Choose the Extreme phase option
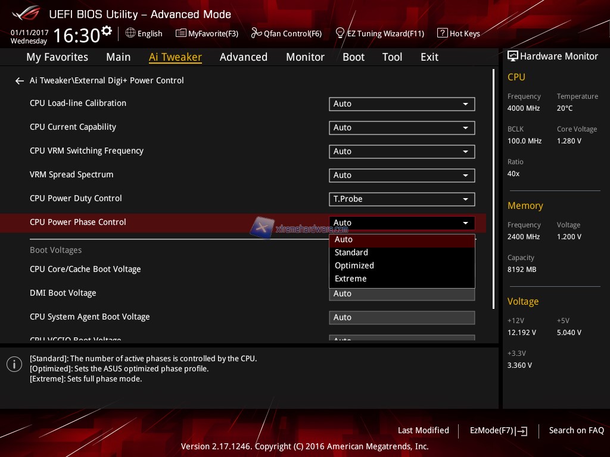This screenshot has height=457, width=610. point(351,278)
